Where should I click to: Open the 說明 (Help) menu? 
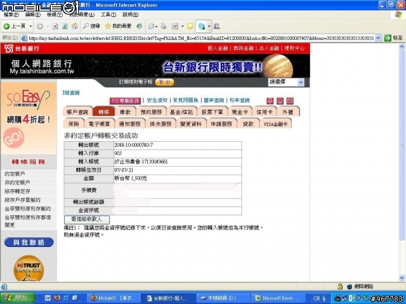pyautogui.click(x=131, y=15)
